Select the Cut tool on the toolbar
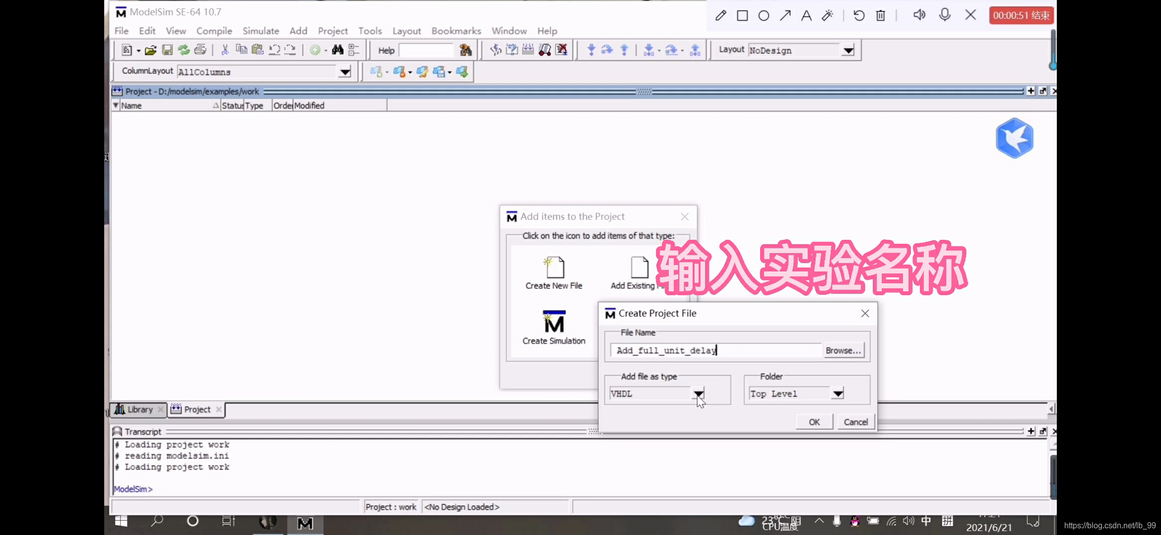The height and width of the screenshot is (535, 1161). pyautogui.click(x=225, y=50)
